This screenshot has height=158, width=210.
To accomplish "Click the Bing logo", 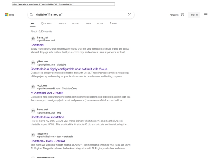I will click(x=9, y=15).
